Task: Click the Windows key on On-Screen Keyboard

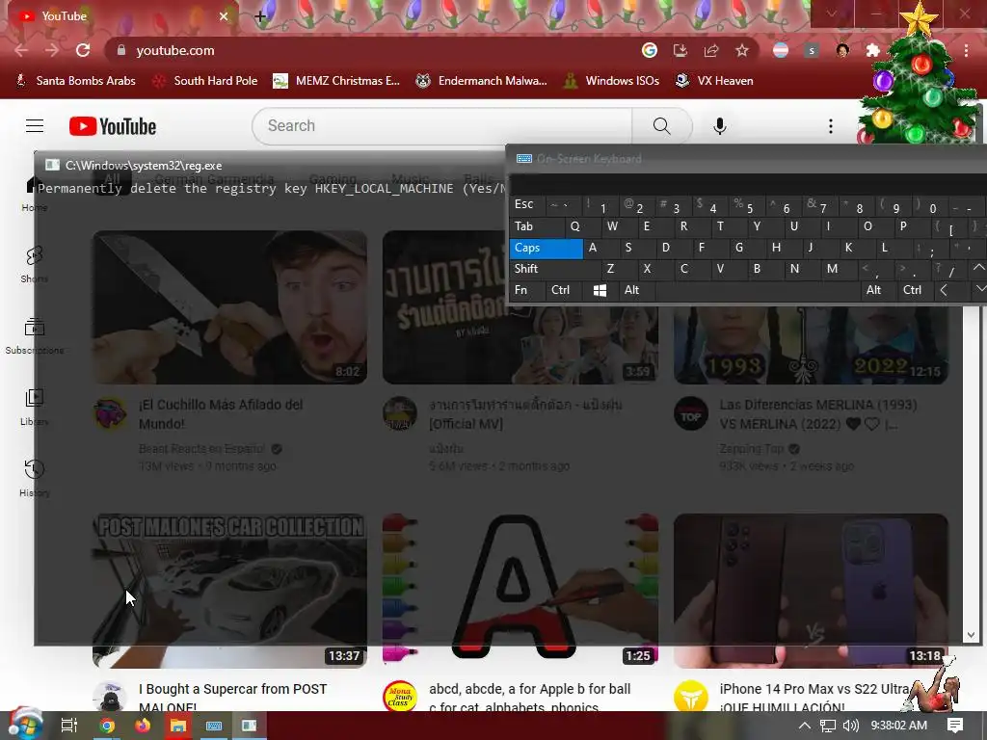Action: click(x=600, y=290)
